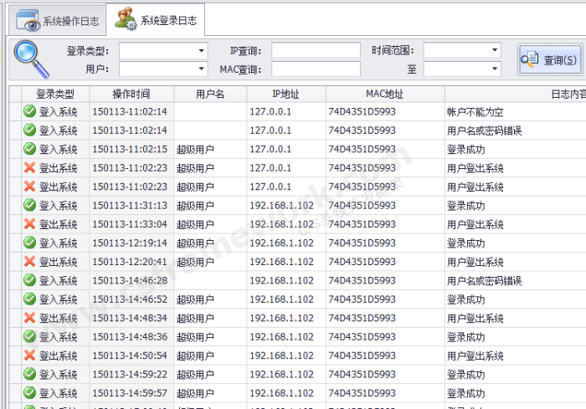
Task: Expand the 用户 dropdown list
Action: click(x=201, y=69)
